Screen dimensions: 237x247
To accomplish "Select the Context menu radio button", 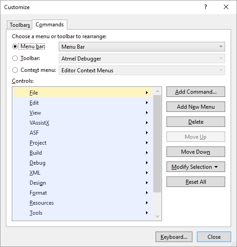I will 15,70.
